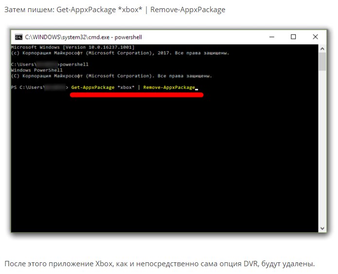Click the Remove-AppxPackage text in console

coord(169,87)
